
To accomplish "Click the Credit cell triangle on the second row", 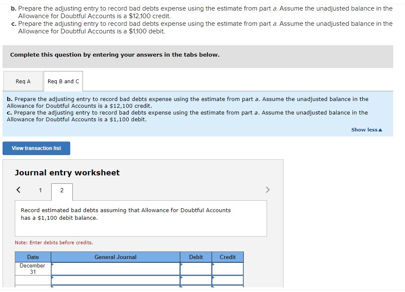I will point(213,278).
